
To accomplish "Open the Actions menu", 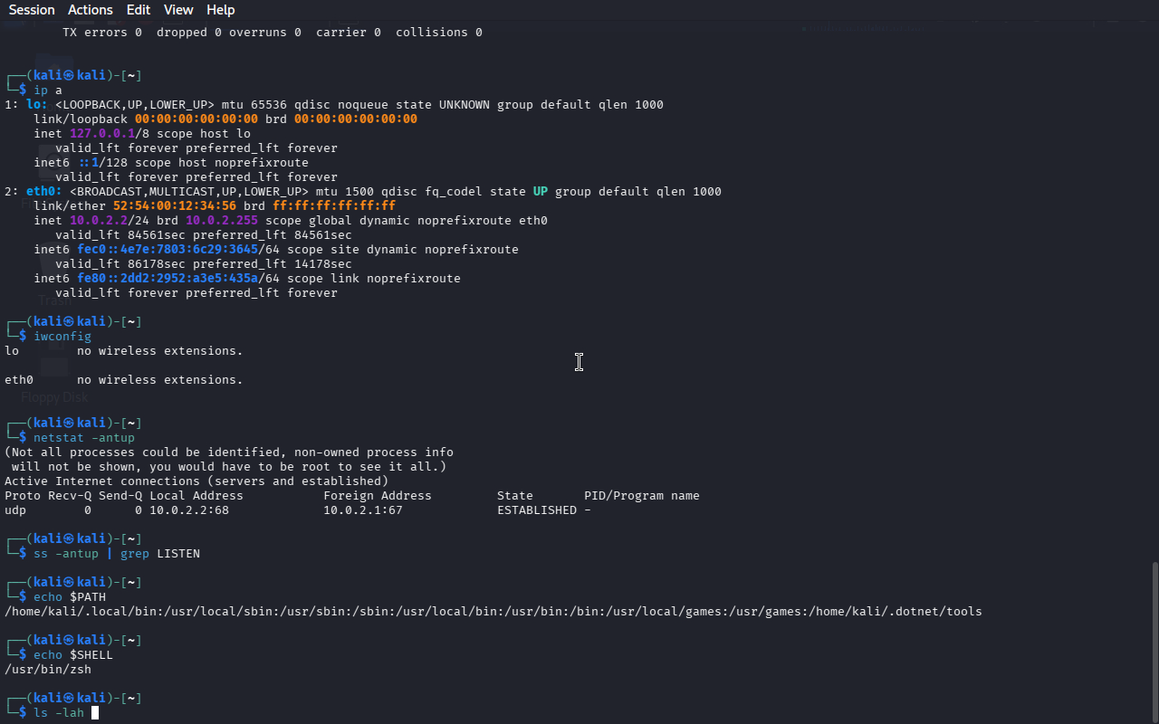I will (x=91, y=10).
